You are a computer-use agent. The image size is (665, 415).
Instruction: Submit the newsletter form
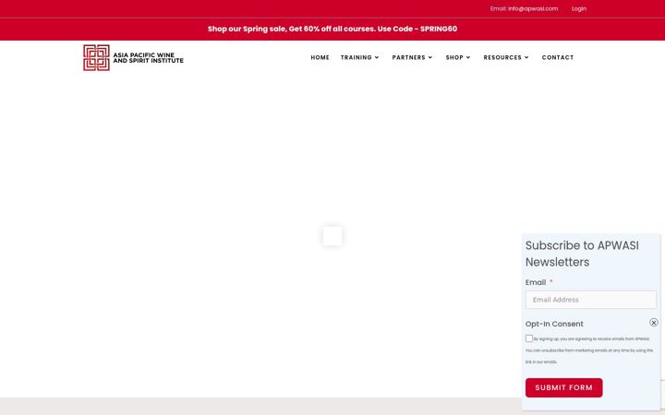pos(563,387)
